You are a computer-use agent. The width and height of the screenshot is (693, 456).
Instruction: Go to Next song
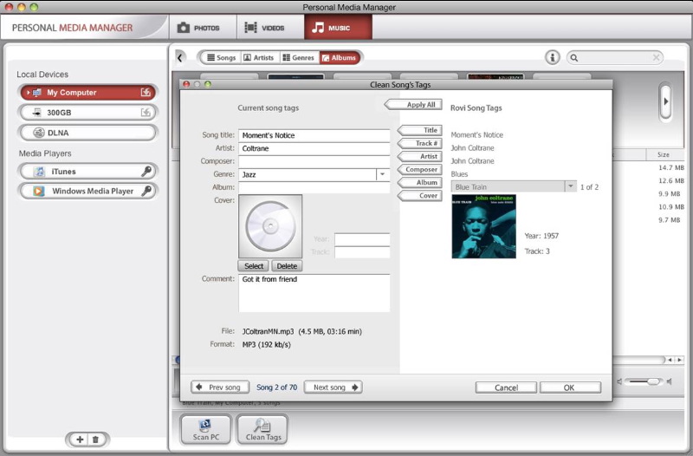[x=335, y=388]
